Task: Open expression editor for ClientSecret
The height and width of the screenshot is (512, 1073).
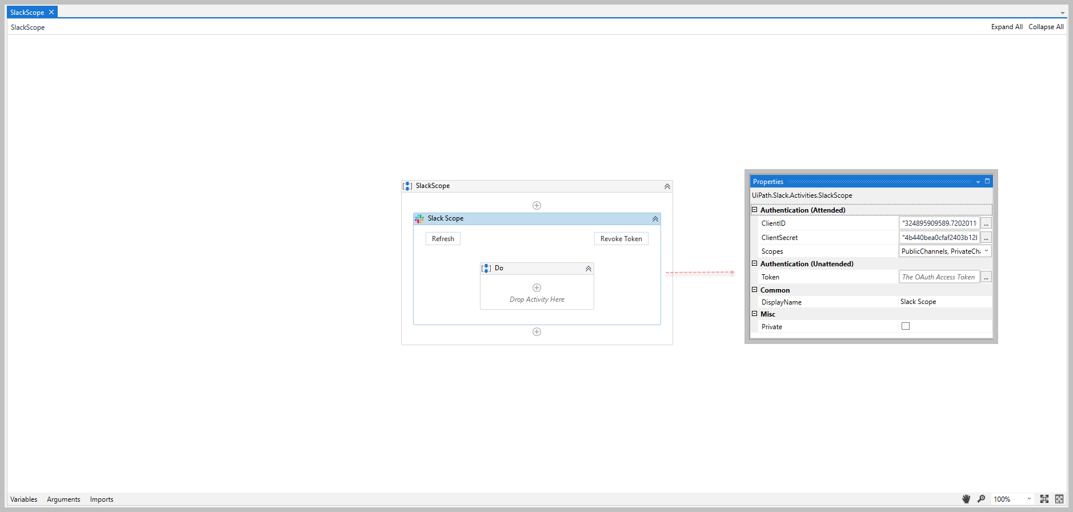Action: click(x=986, y=237)
